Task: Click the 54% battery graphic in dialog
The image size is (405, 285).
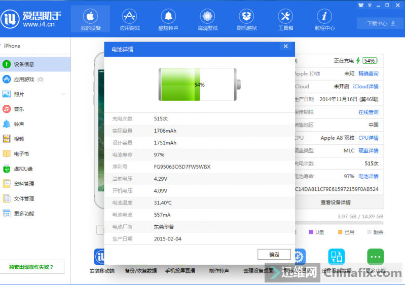Action: click(199, 85)
